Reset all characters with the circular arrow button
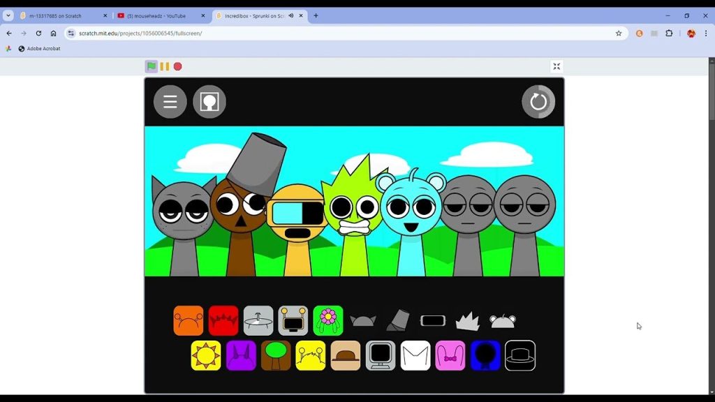The height and width of the screenshot is (402, 715). pos(538,102)
